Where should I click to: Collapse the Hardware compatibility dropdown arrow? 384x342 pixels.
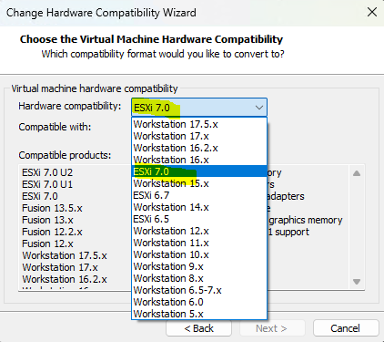tap(259, 108)
